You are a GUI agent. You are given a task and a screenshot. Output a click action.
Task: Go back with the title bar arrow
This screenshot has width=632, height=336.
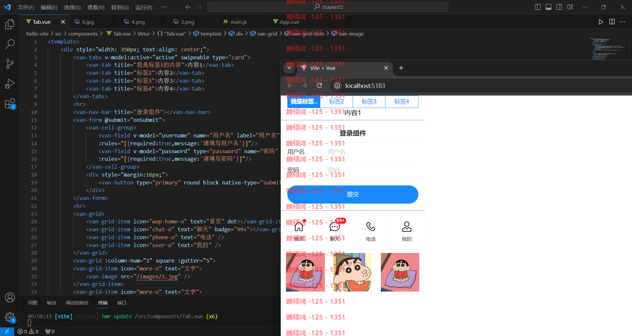point(188,7)
